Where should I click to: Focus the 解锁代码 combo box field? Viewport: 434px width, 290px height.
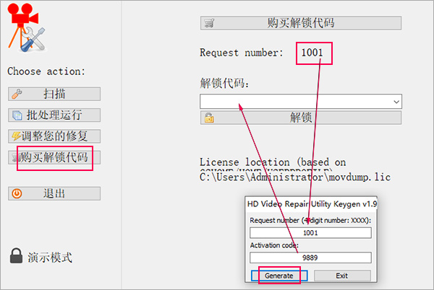pyautogui.click(x=301, y=102)
